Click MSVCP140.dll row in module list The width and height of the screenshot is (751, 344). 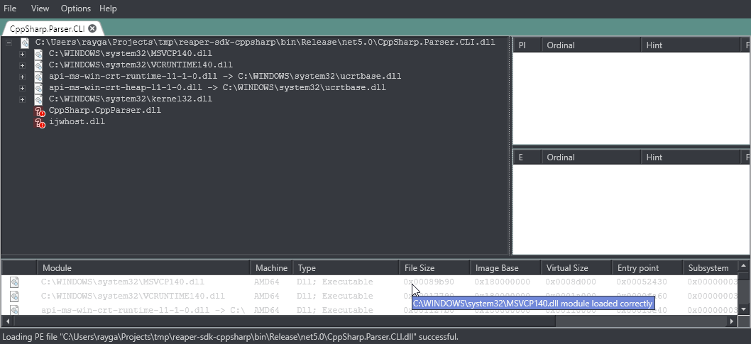click(369, 282)
